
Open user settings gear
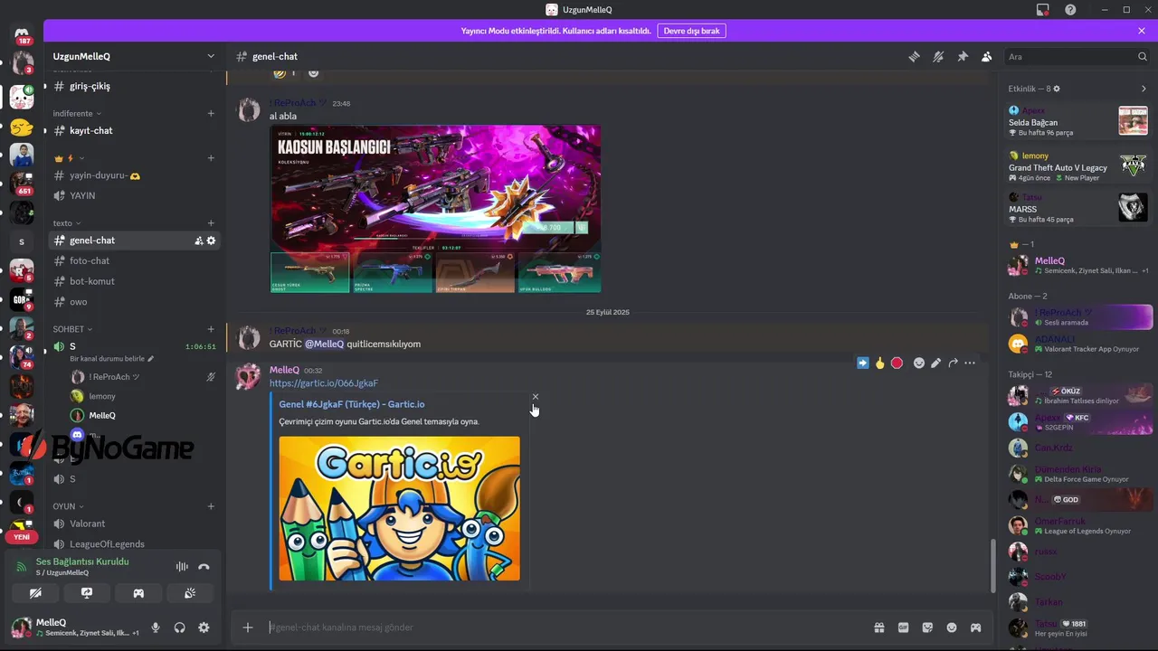tap(204, 627)
